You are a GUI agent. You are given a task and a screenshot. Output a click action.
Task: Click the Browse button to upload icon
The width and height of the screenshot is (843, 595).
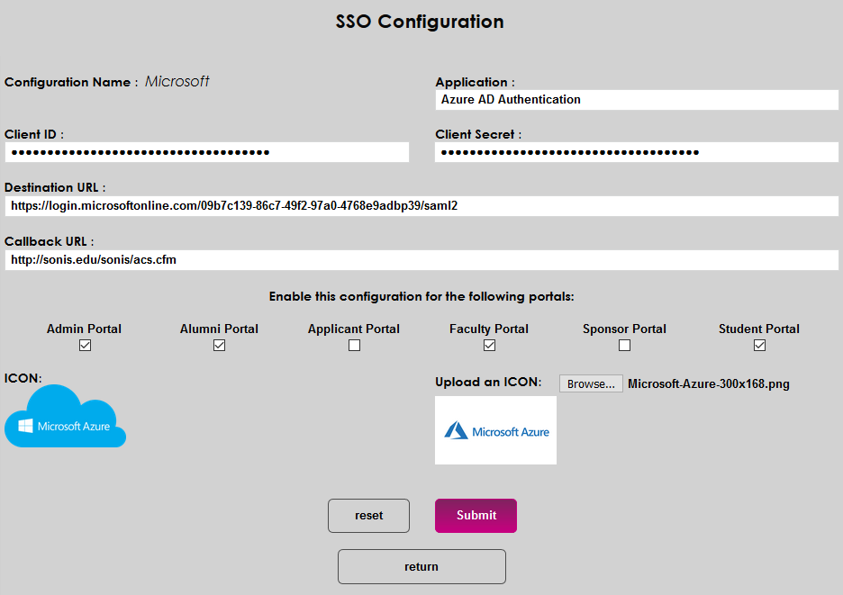tap(591, 384)
